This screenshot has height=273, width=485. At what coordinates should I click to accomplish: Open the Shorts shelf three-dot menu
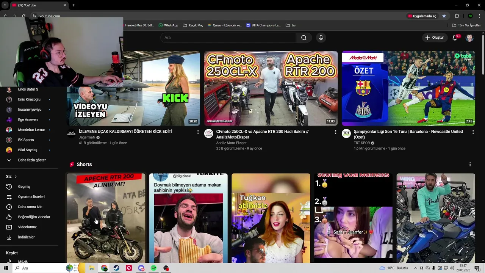(470, 164)
